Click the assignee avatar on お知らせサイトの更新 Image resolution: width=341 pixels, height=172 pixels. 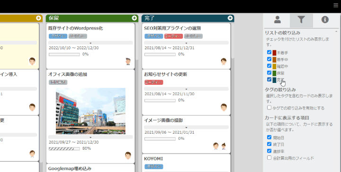(224, 108)
